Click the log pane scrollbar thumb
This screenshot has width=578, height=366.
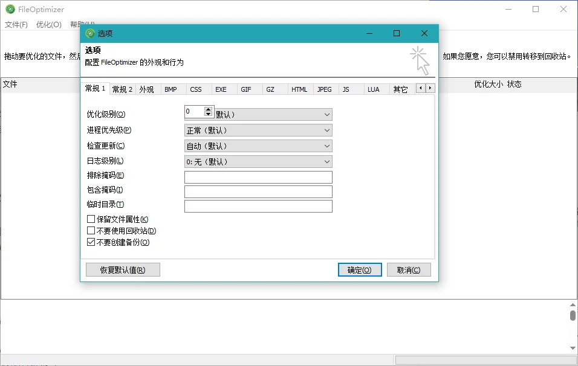click(573, 315)
